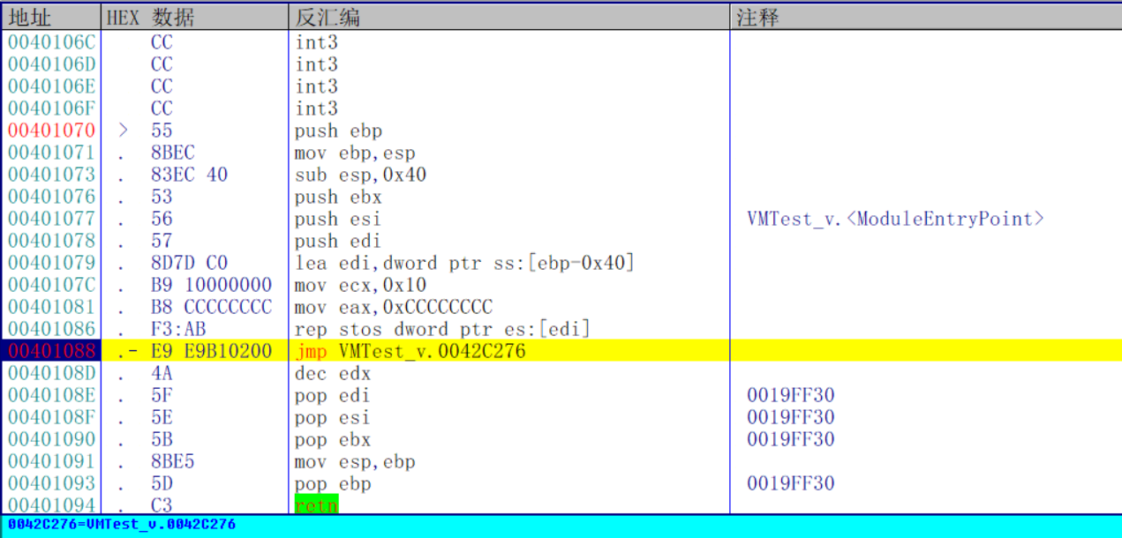This screenshot has height=538, width=1122.
Task: Click the red address 00401070
Action: tap(52, 131)
